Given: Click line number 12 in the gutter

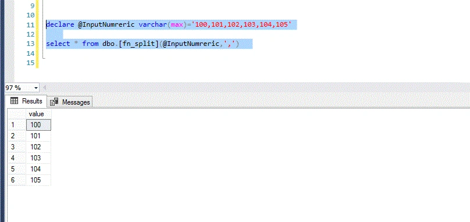Looking at the screenshot, I should (x=31, y=34).
